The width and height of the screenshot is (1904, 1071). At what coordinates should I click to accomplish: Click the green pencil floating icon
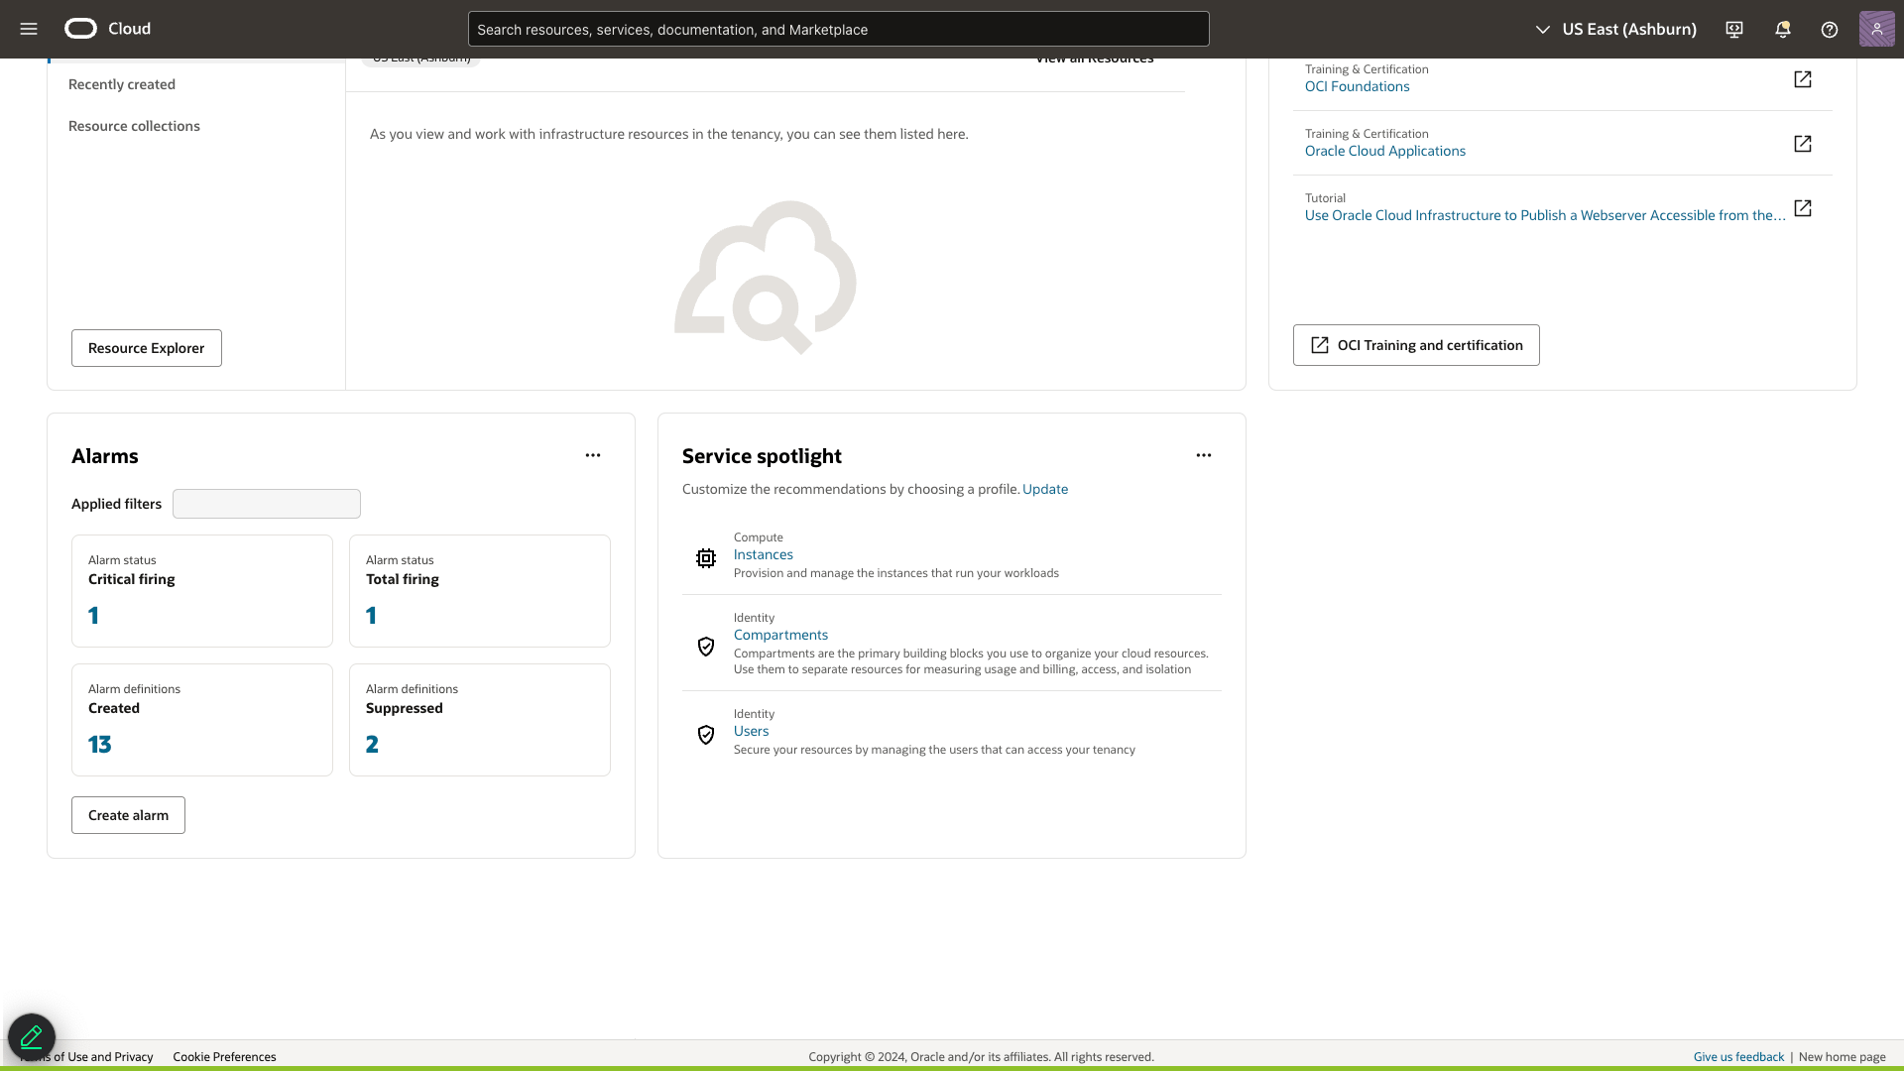(x=32, y=1037)
